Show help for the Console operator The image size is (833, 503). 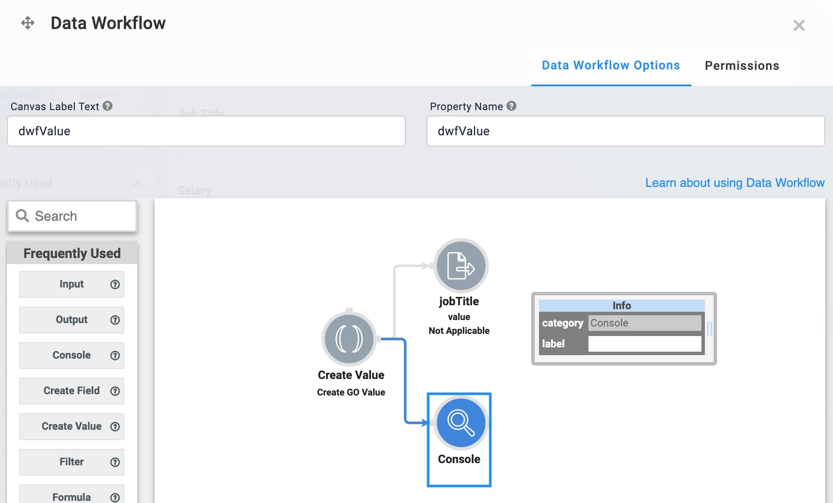tap(115, 356)
